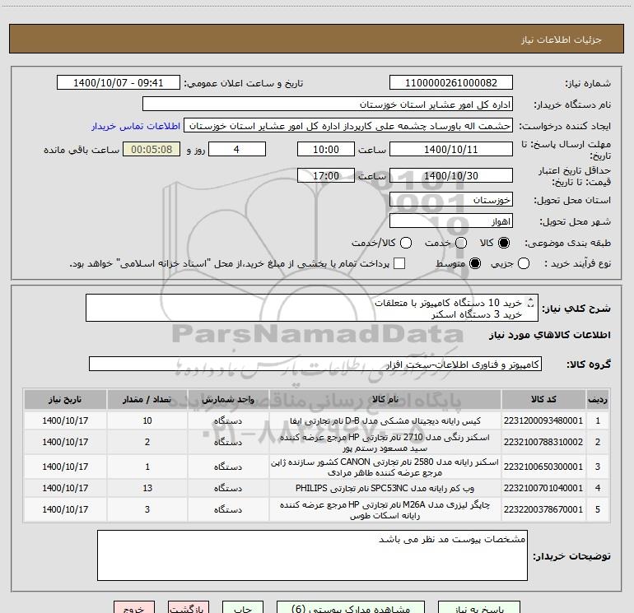Image resolution: width=634 pixels, height=613 pixels.
Task: Click the کیس رایانه دیجیتال product name
Action: pos(385,420)
